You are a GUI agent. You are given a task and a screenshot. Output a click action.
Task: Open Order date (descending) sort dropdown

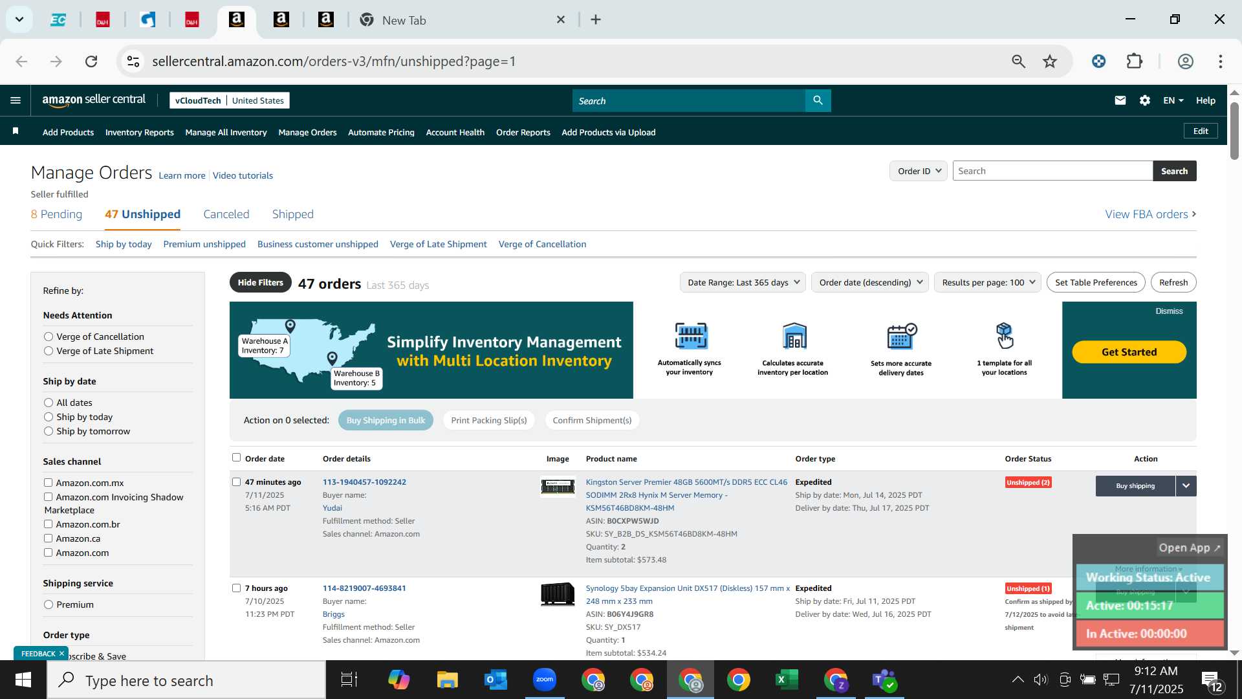[x=870, y=282]
